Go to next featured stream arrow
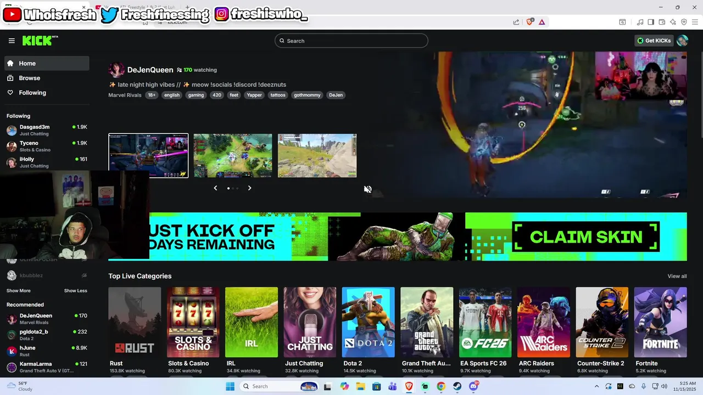Screen dimensions: 703x395 pos(249,188)
